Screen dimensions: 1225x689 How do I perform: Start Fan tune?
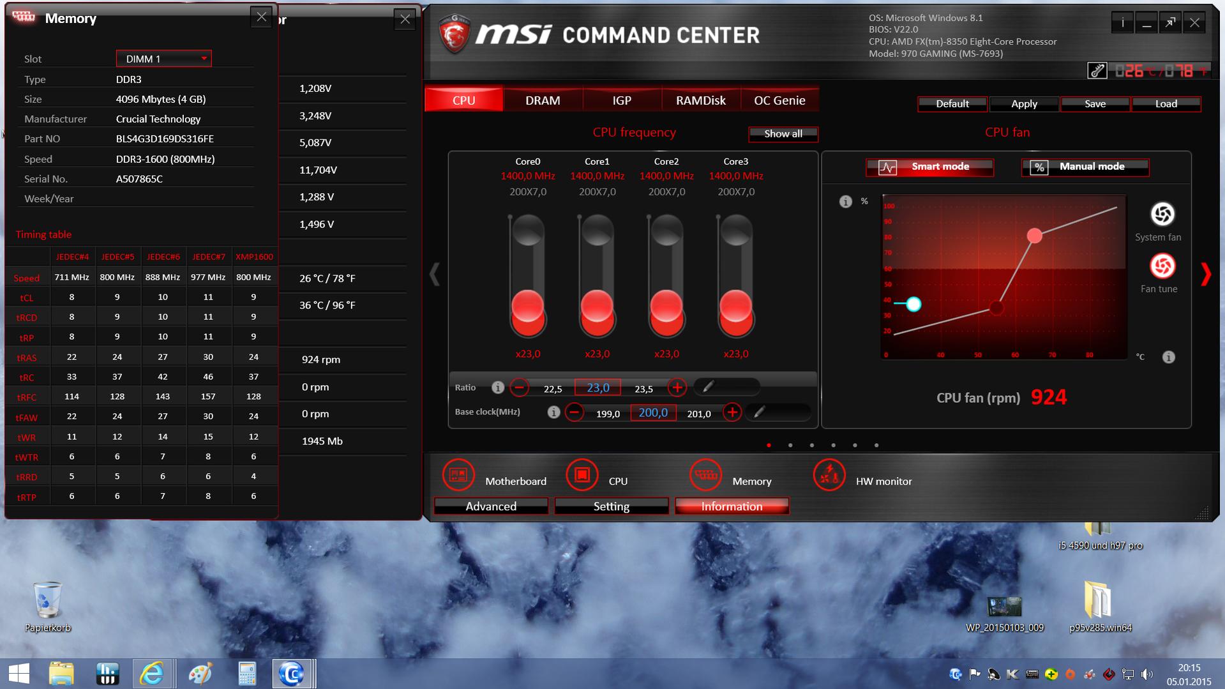pos(1162,266)
